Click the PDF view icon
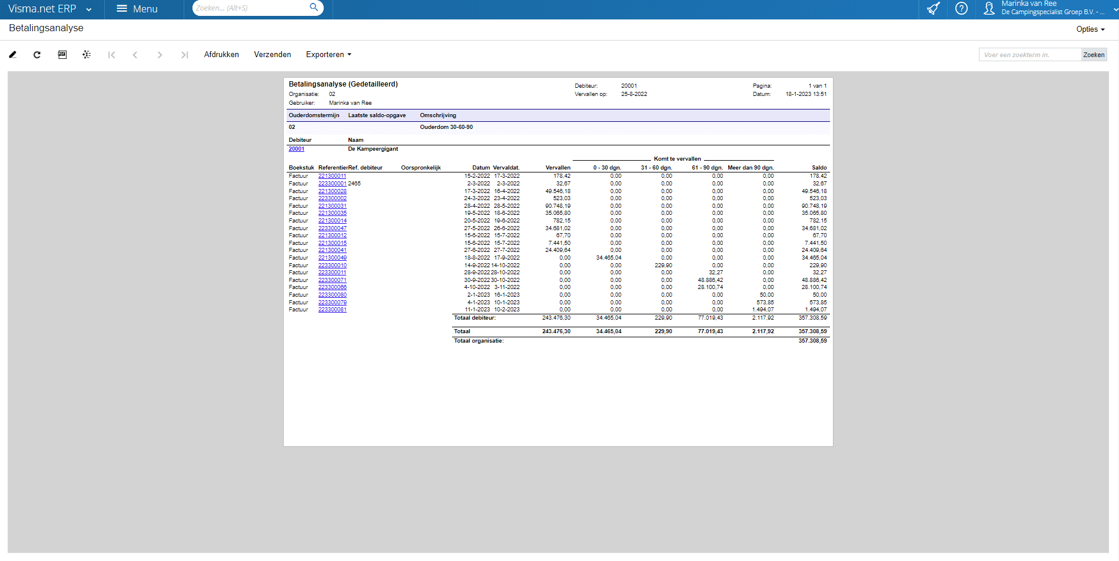 [62, 55]
